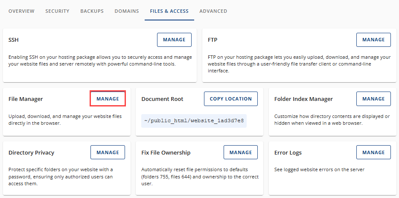Open the Security tab
The width and height of the screenshot is (399, 198).
coord(57,11)
